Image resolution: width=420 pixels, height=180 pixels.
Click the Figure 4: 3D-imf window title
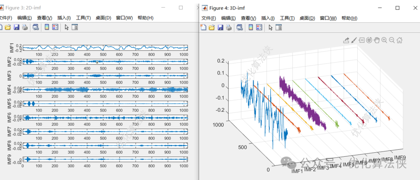point(227,8)
